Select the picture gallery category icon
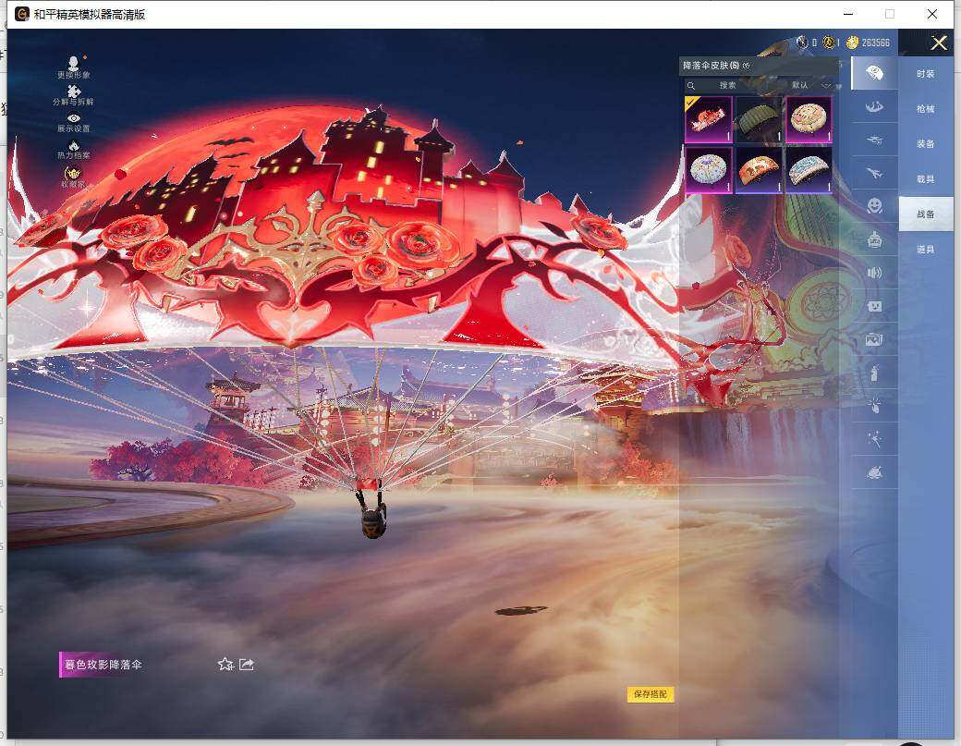The image size is (961, 746). pyautogui.click(x=874, y=339)
